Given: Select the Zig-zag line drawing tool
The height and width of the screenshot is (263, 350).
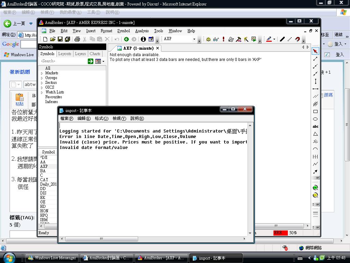Looking at the screenshot, I should pos(315,164).
